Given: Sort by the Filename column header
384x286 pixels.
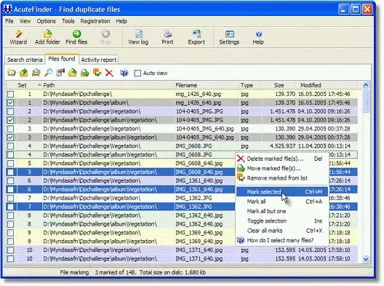Looking at the screenshot, I should point(207,85).
